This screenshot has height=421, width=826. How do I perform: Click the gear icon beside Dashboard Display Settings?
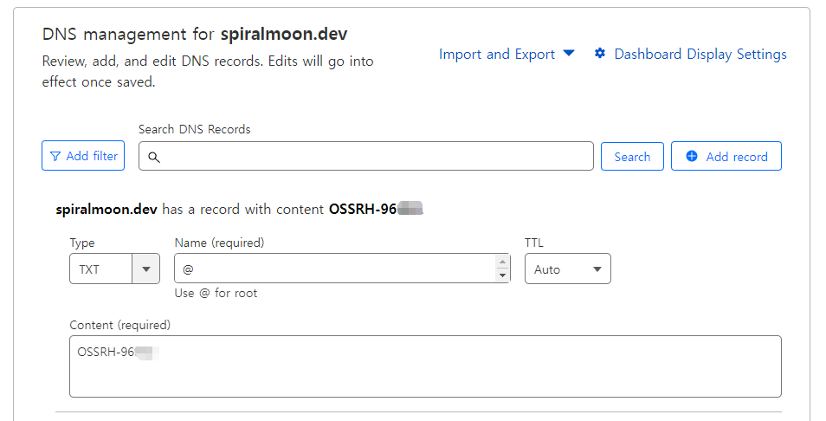599,53
